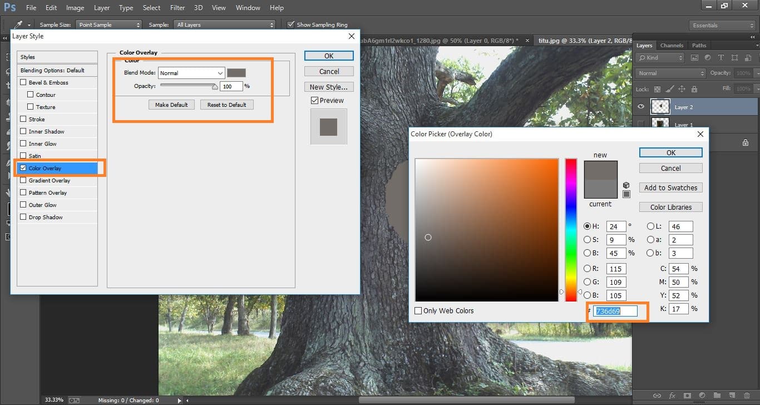Switch to the Channels tab

[672, 45]
